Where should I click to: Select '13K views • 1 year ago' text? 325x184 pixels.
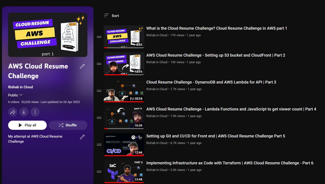[x=186, y=62]
